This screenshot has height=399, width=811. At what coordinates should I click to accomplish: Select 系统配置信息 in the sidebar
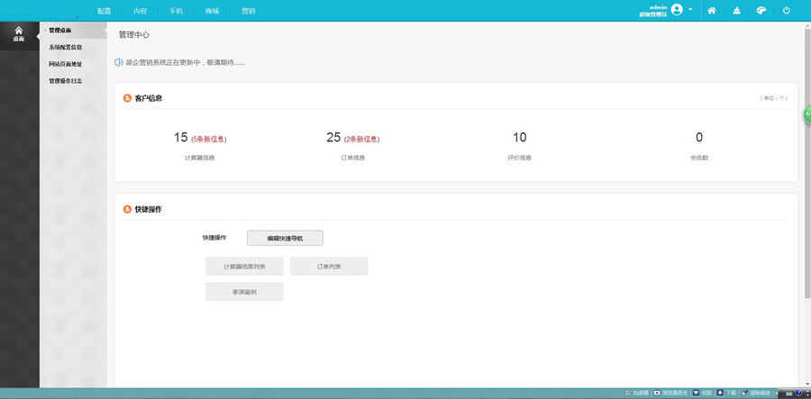pyautogui.click(x=66, y=48)
